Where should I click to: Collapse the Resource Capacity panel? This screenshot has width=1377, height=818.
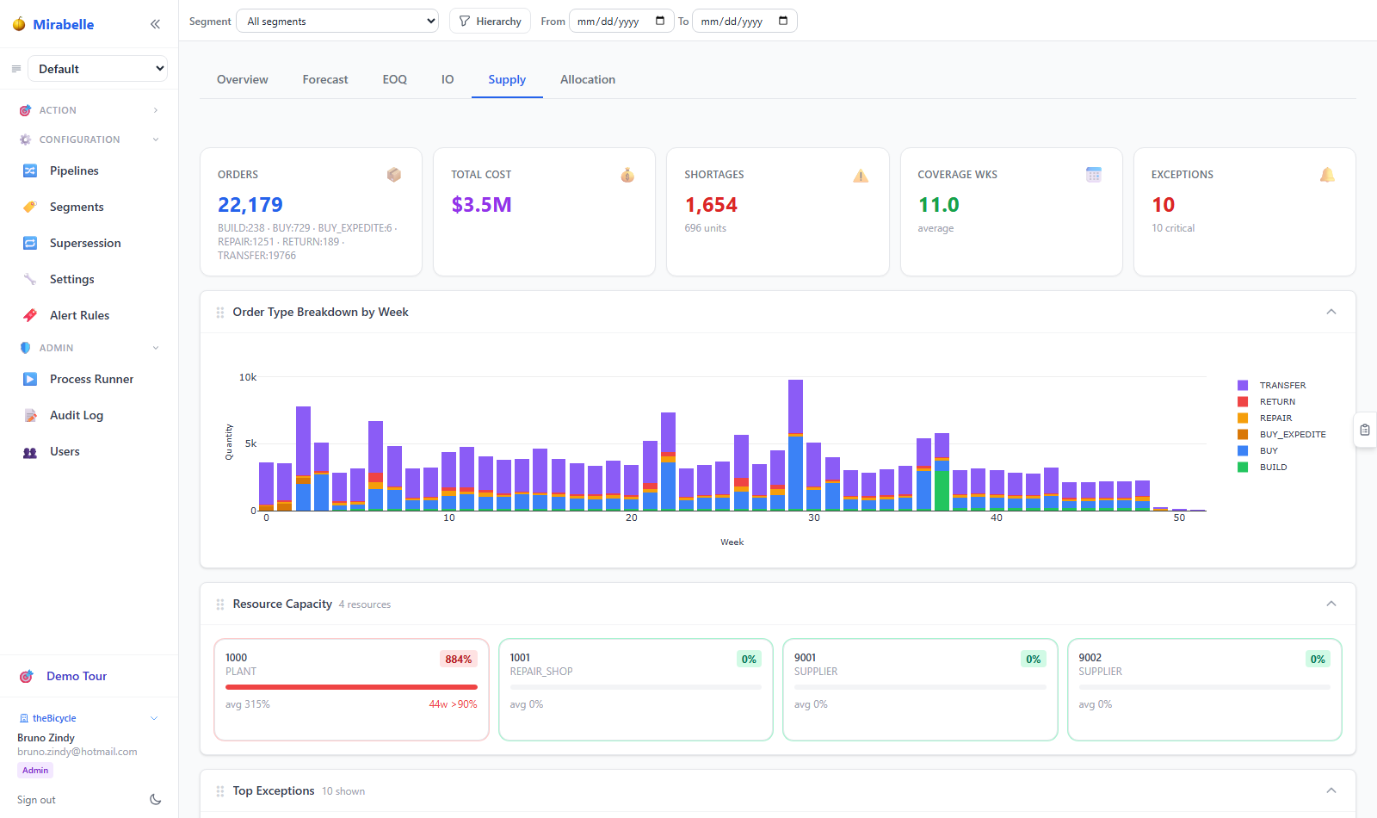click(x=1331, y=604)
